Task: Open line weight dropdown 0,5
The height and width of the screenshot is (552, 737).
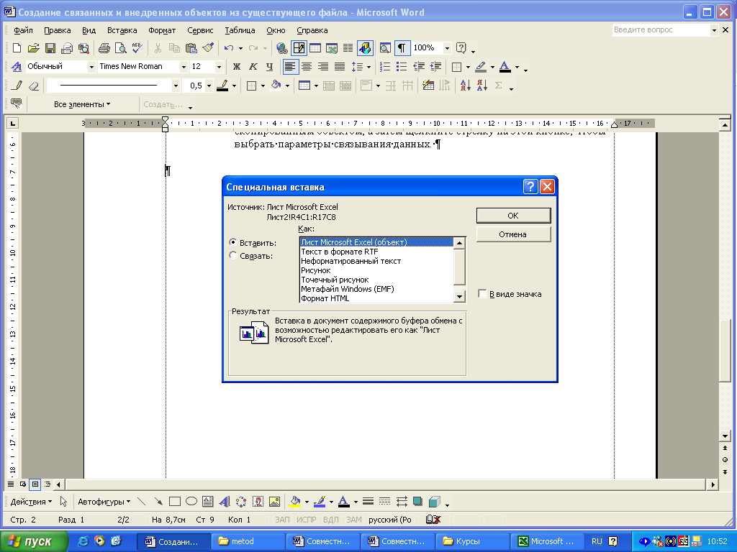Action: (209, 86)
